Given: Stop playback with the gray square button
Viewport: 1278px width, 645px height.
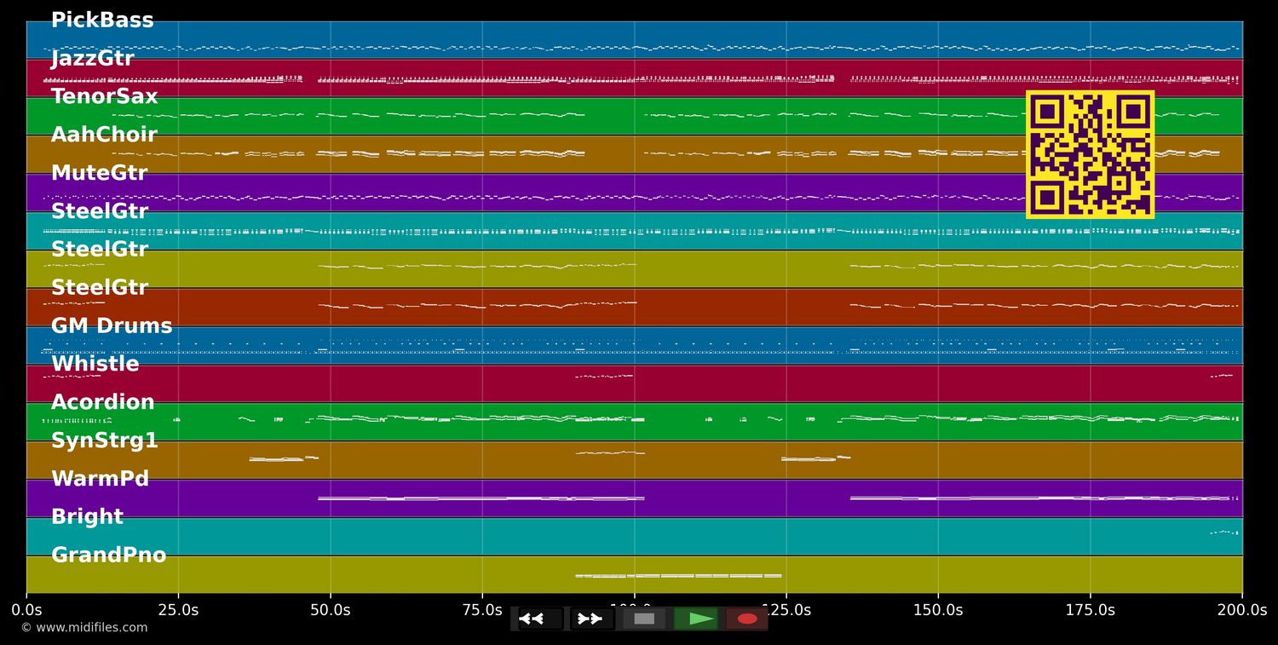Looking at the screenshot, I should (644, 619).
